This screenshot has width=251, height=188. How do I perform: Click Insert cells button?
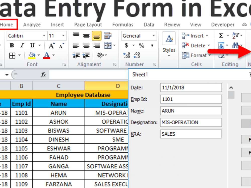pyautogui.click(x=195, y=36)
